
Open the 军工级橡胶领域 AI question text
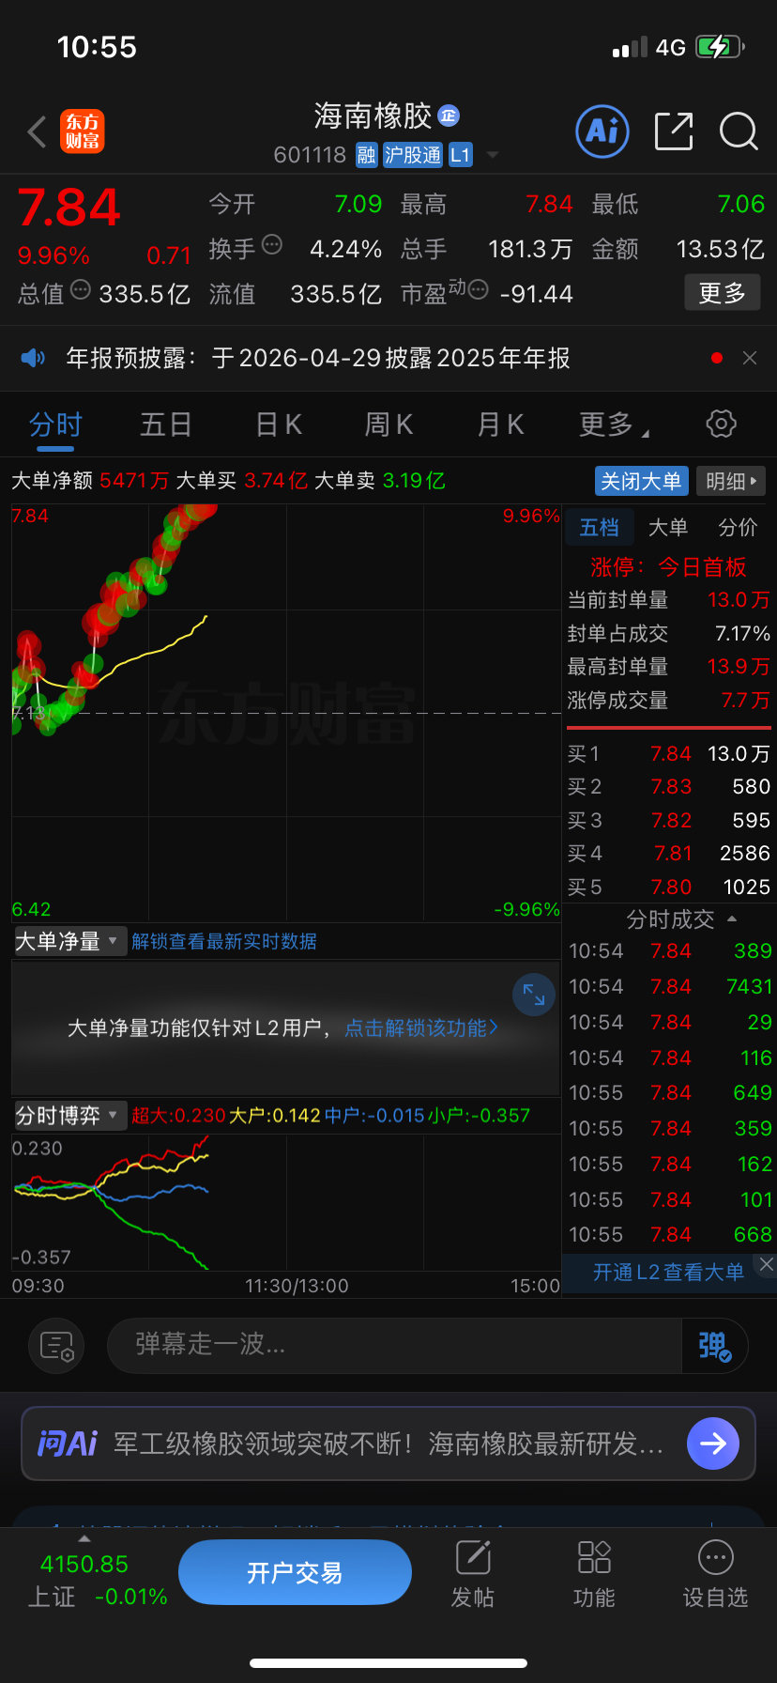click(x=388, y=1444)
